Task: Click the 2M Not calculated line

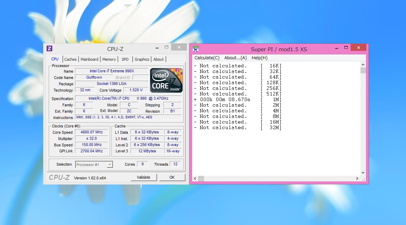Action: click(238, 105)
